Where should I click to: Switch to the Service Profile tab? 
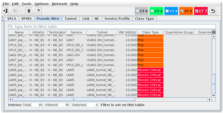pos(117,18)
